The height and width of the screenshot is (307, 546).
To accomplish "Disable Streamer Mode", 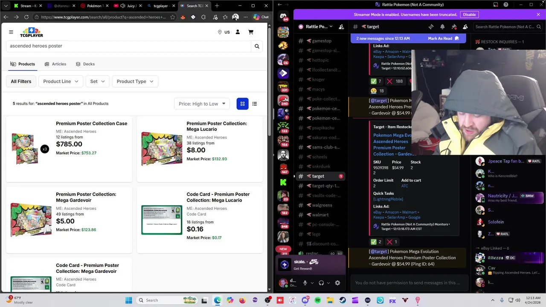I will [x=469, y=14].
